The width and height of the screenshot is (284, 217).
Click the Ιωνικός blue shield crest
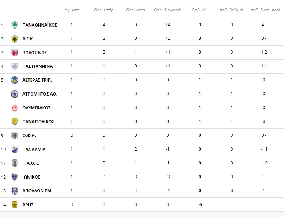15,177
